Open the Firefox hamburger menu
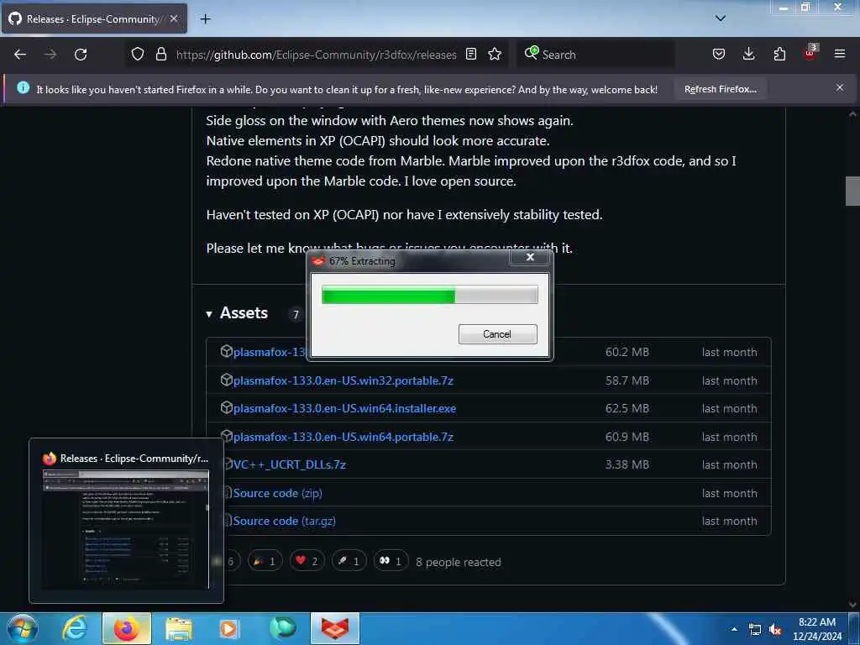Viewport: 860px width, 645px height. 840,55
